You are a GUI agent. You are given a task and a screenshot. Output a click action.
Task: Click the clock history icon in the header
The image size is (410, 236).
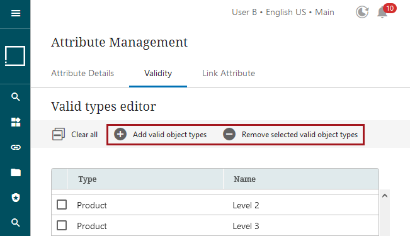click(362, 12)
